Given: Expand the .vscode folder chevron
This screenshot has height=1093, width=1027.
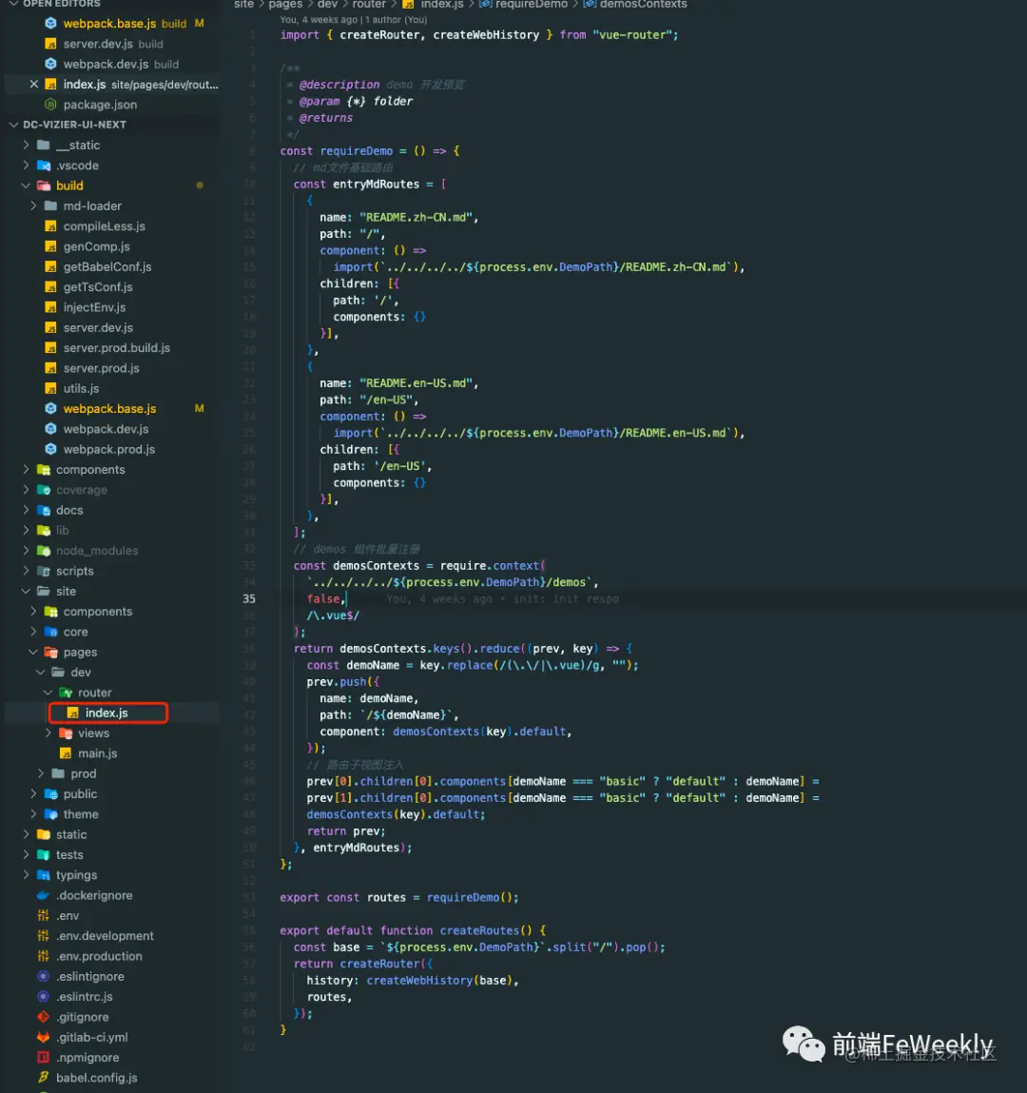Looking at the screenshot, I should tap(26, 166).
